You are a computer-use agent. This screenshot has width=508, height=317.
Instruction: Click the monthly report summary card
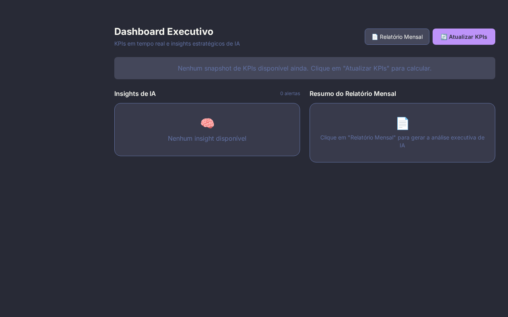(402, 133)
